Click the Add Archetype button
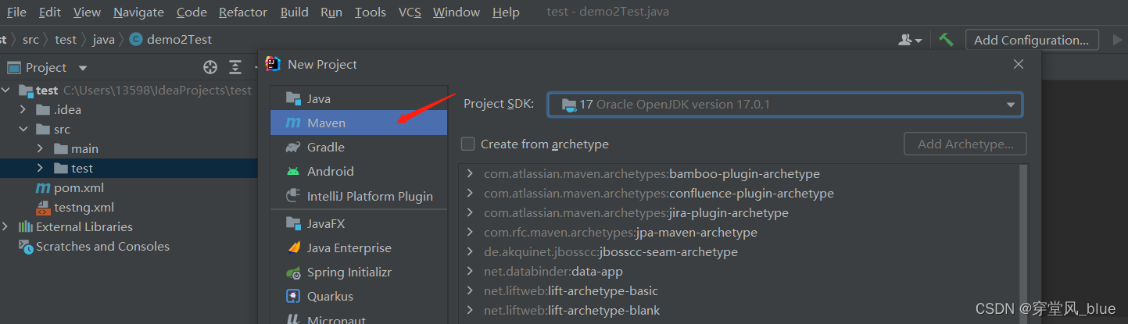 [965, 144]
